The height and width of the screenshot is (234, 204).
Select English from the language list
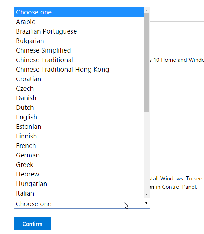[x=79, y=117]
